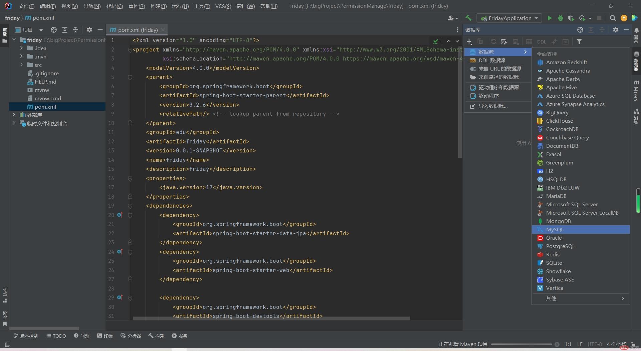Select 导入数据源... menu entry

click(498, 106)
